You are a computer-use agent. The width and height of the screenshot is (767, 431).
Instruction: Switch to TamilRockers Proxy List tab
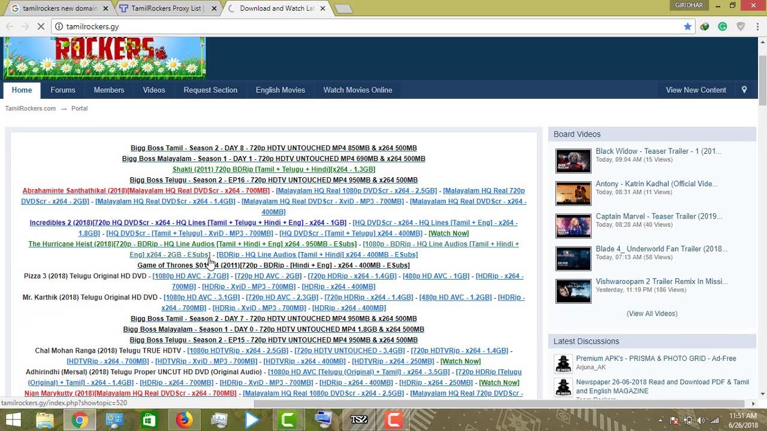tap(167, 8)
